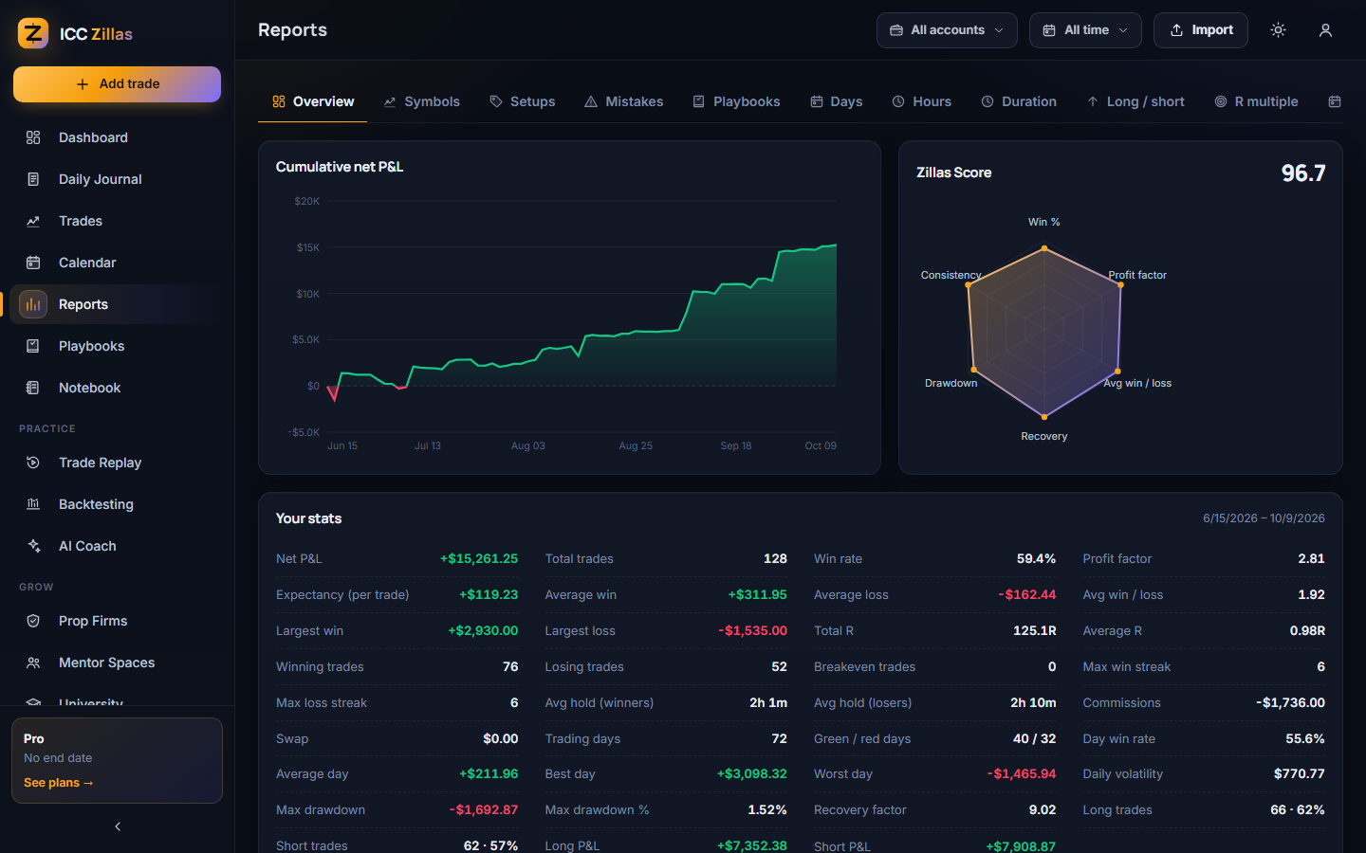
Task: Toggle the light/dark theme sun icon
Action: (1278, 30)
